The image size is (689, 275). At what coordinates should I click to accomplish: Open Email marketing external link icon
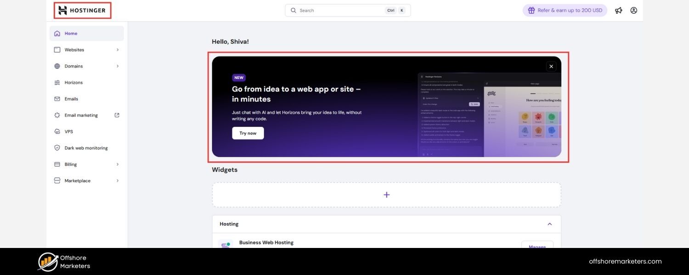[x=117, y=115]
